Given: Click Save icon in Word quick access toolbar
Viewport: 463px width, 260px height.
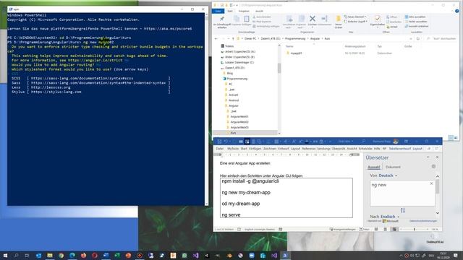Looking at the screenshot, I should 219,142.
